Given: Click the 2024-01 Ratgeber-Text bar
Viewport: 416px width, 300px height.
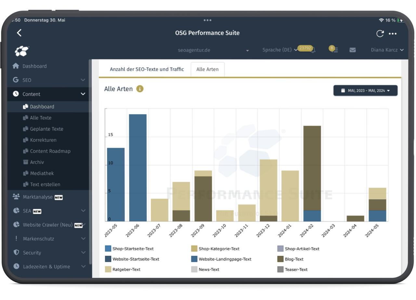Looking at the screenshot, I should coord(290,196).
